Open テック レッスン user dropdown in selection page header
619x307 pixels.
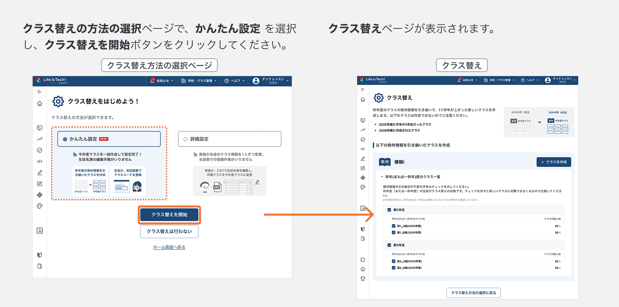[270, 81]
